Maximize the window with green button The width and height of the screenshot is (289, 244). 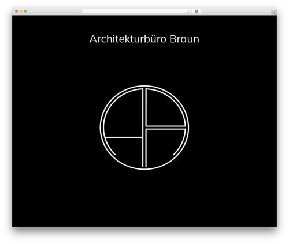tap(25, 12)
